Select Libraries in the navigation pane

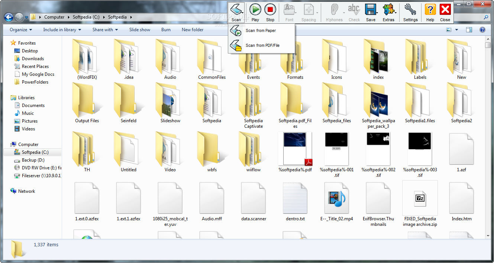coord(26,98)
